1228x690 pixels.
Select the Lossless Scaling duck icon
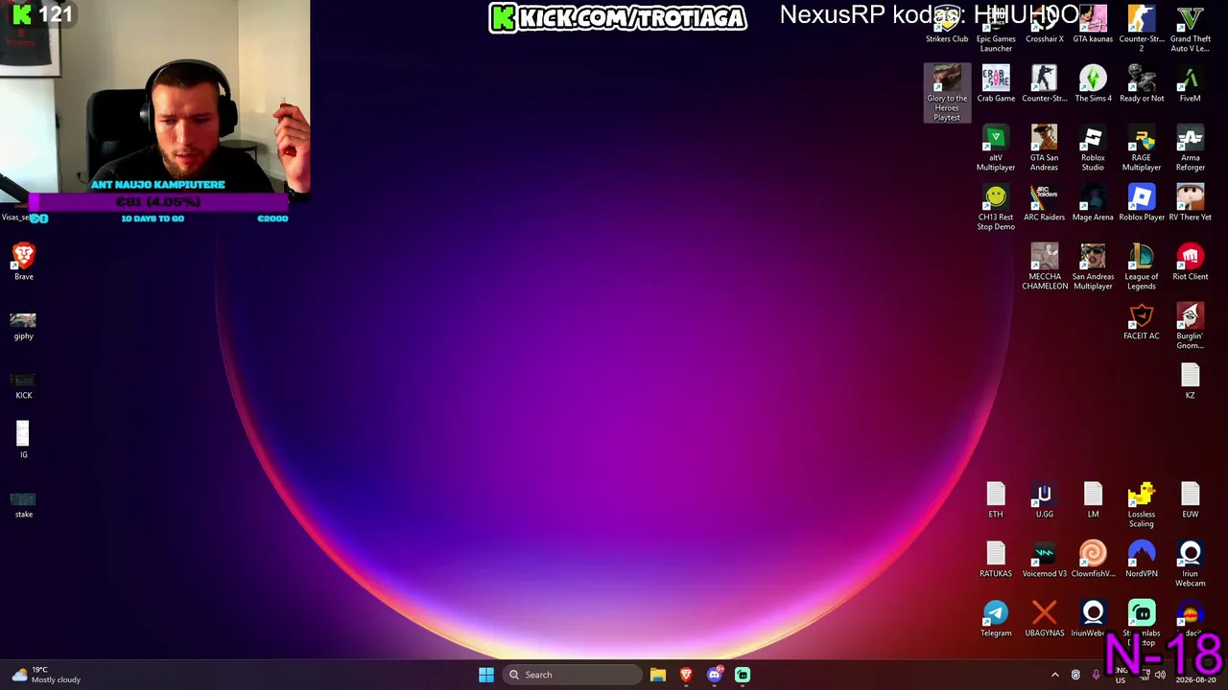[x=1142, y=505]
